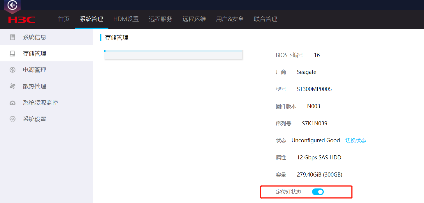Open 系统资源监控 in the sidebar
The width and height of the screenshot is (424, 203).
click(x=46, y=103)
